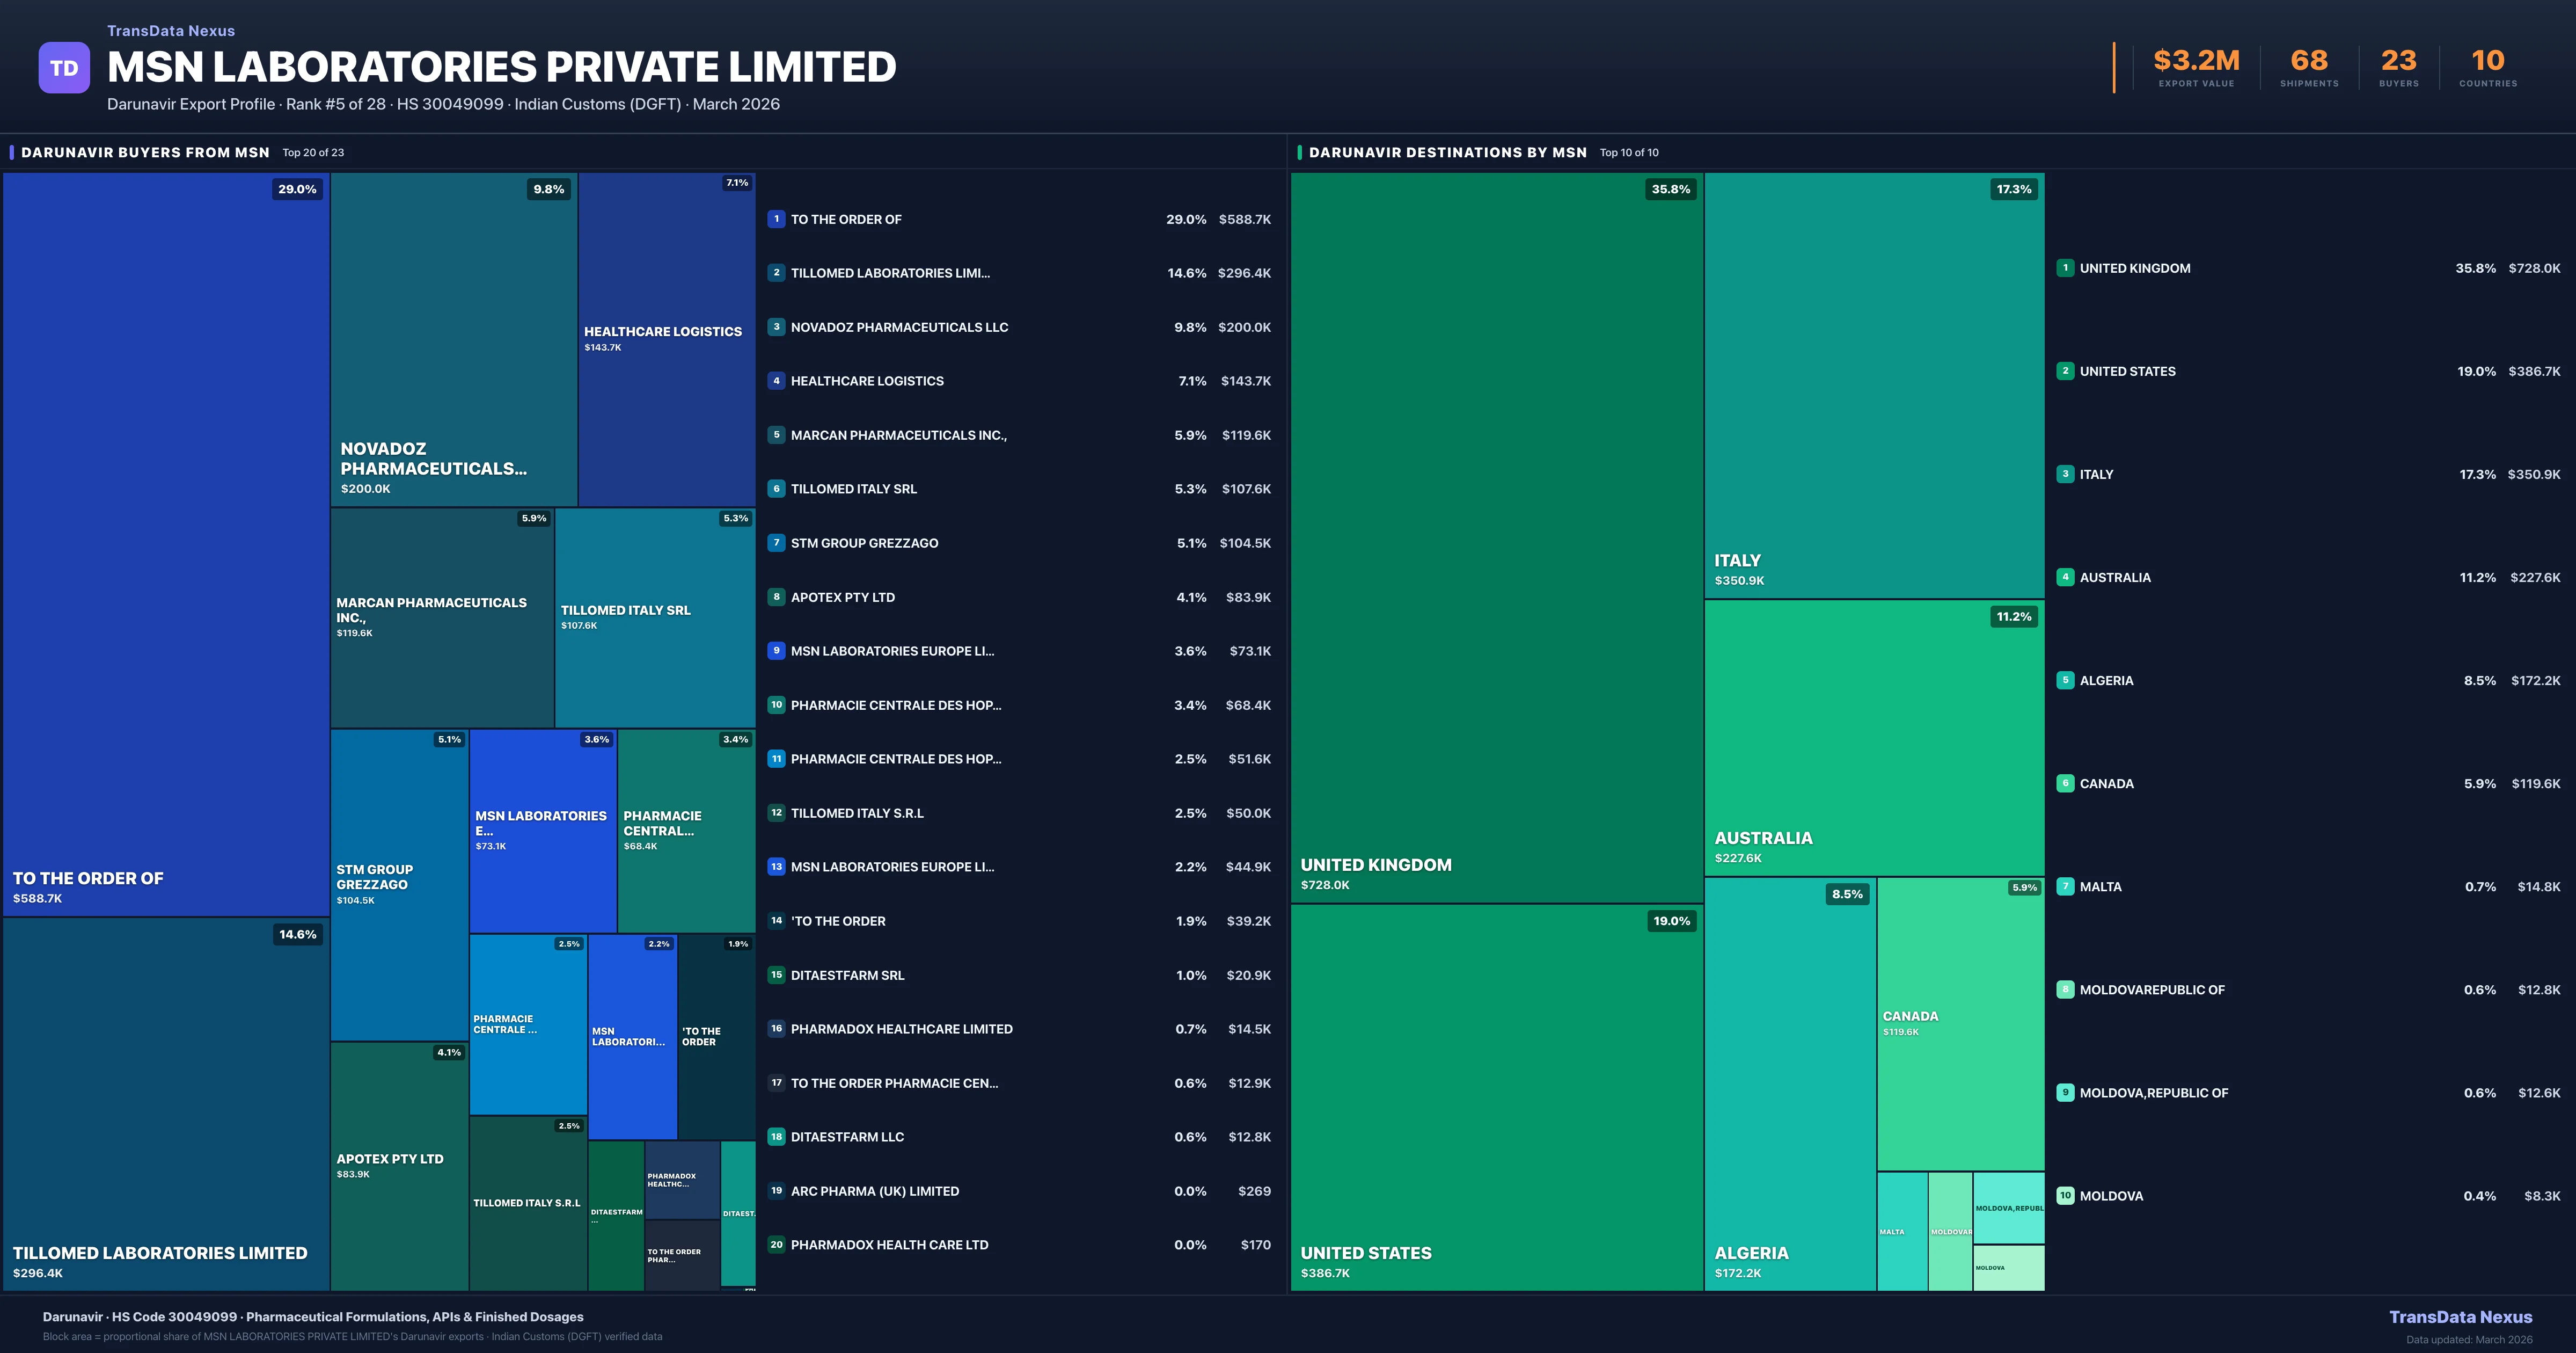Click the 29.0% label on TO THE ORDER OF block
Viewport: 2576px width, 1353px height.
(297, 189)
